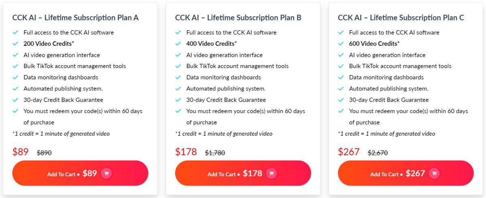The width and height of the screenshot is (486, 198).
Task: Click the cart icon in Plan B button
Action: (x=271, y=173)
